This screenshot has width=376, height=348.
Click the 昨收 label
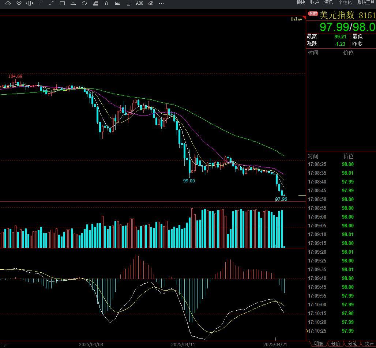pos(357,43)
